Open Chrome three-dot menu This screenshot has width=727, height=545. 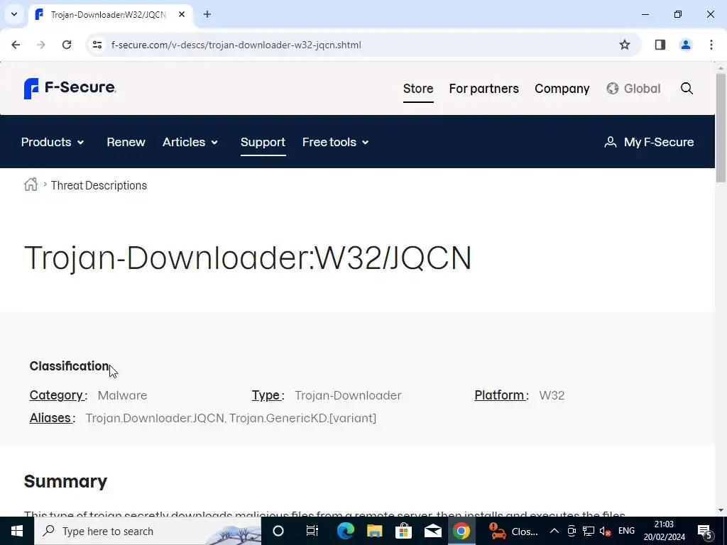[711, 45]
